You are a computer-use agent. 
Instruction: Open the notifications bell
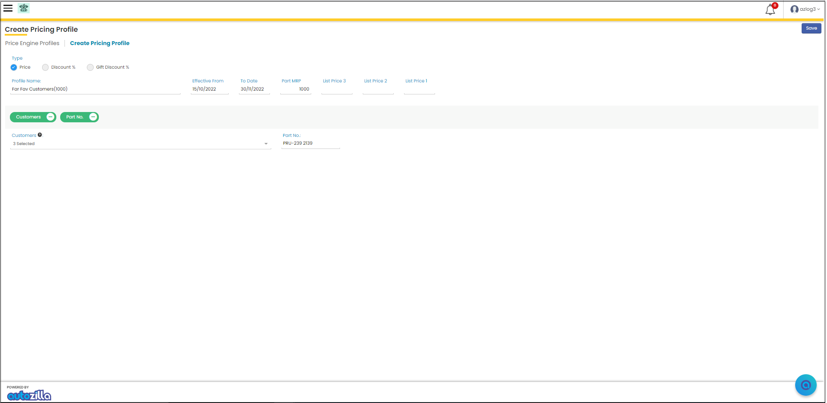point(770,10)
